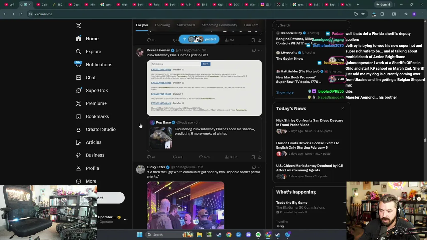Open Profile in the sidebar
Viewport: 427px width, 240px height.
click(87, 168)
